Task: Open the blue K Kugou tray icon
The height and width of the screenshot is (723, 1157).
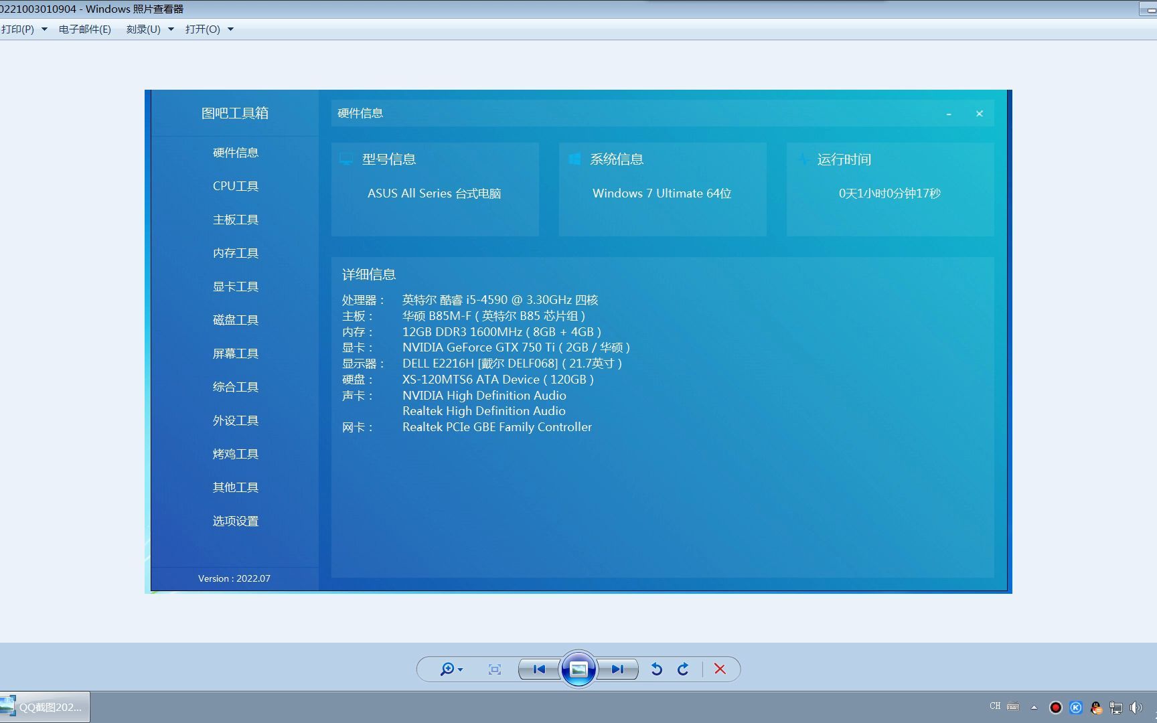Action: (x=1076, y=707)
